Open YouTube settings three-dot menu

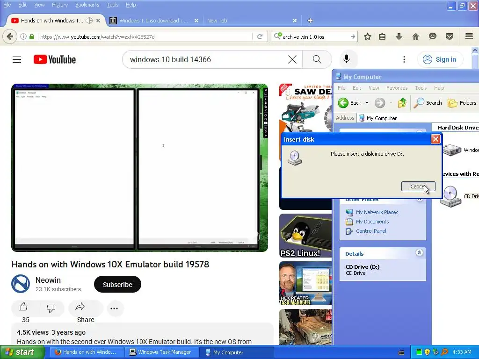404,59
